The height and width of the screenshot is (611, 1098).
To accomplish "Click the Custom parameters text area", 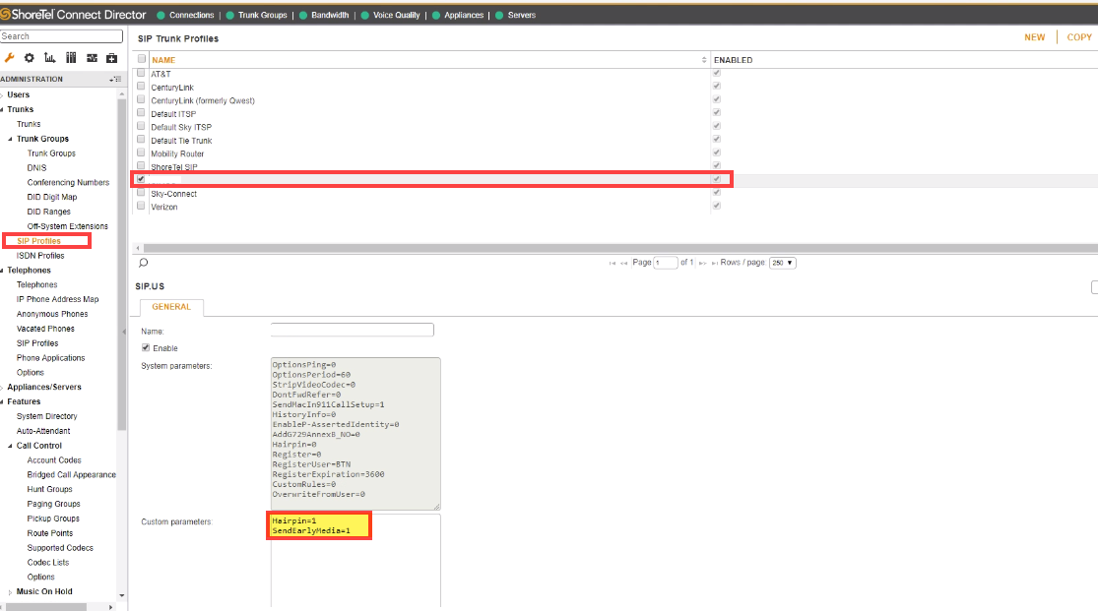I will (355, 561).
